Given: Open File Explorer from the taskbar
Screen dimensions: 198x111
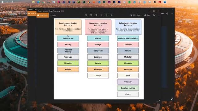Looking at the screenshot, I should tap(33, 2).
